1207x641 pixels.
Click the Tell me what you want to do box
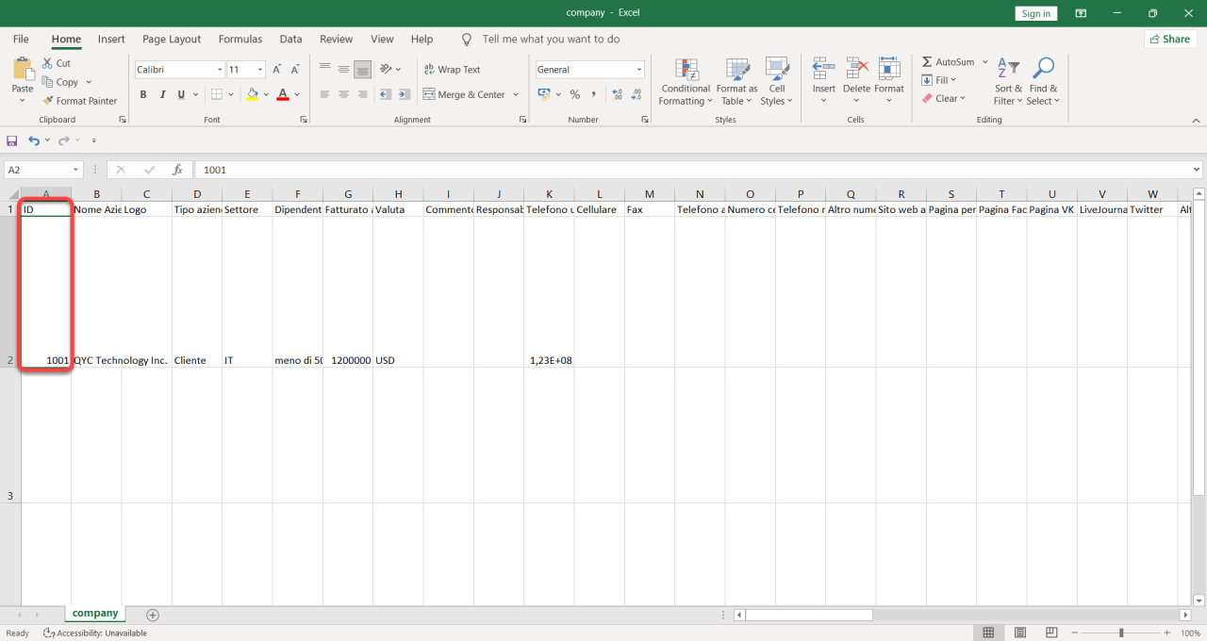tap(551, 40)
